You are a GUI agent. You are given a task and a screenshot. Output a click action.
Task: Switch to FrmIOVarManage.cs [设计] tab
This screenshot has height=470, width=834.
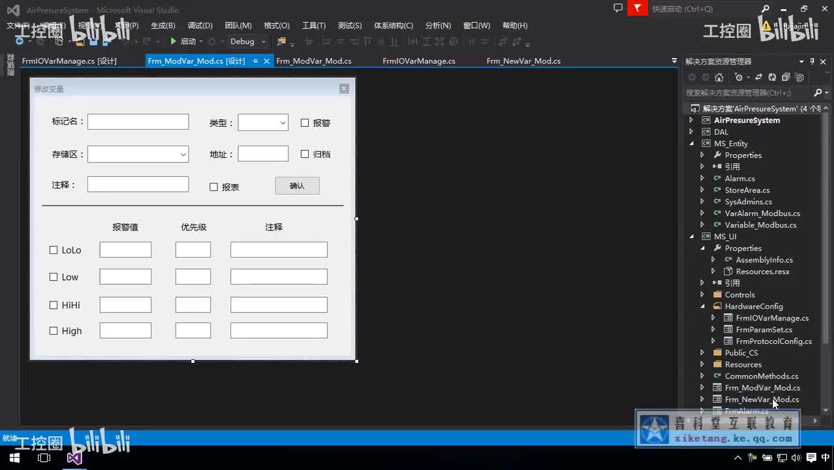click(x=69, y=61)
